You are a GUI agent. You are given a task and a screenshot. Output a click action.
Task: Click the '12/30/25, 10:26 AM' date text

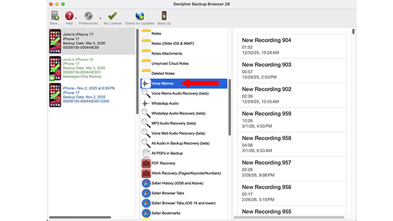[260, 53]
